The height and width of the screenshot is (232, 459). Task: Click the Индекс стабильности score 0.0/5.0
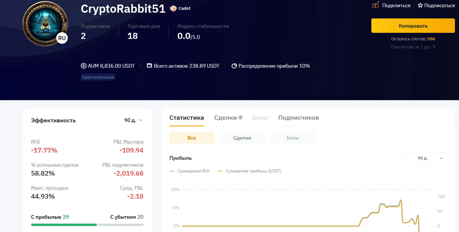point(189,36)
